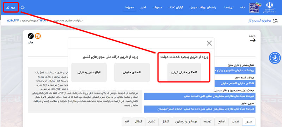Choose اشخاص حقیقی ایرانی login option

click(x=184, y=72)
